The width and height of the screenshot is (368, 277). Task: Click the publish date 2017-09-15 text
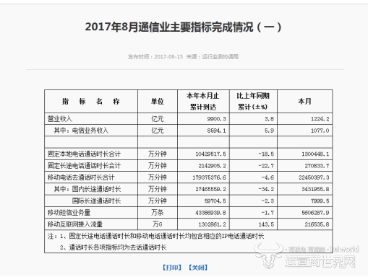[x=168, y=57]
